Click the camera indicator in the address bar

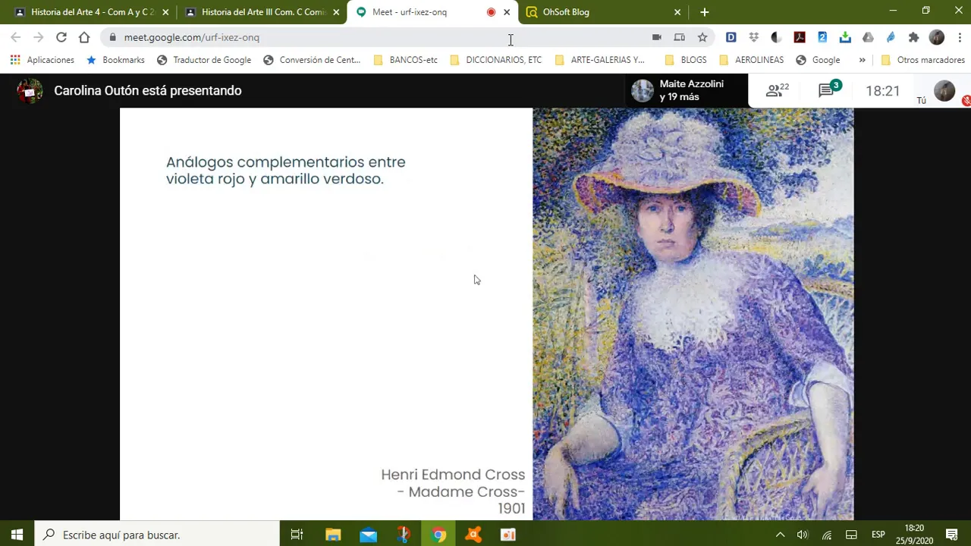coord(657,37)
